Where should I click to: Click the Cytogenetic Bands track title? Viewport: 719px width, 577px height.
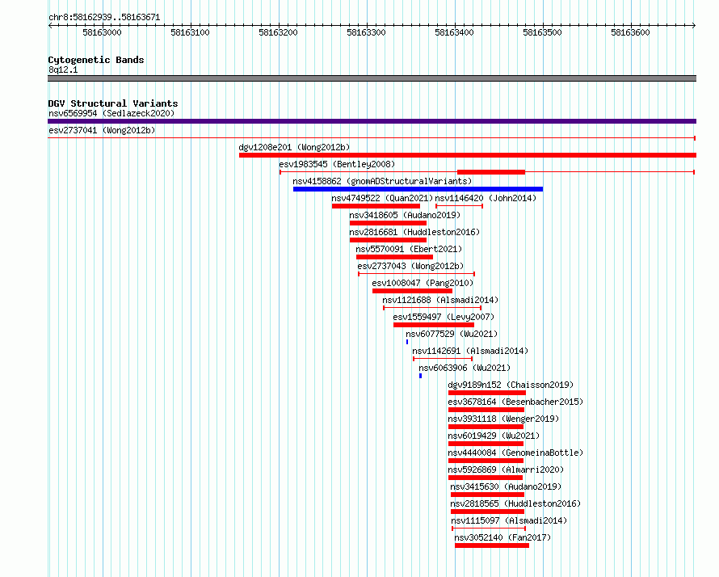pyautogui.click(x=96, y=60)
